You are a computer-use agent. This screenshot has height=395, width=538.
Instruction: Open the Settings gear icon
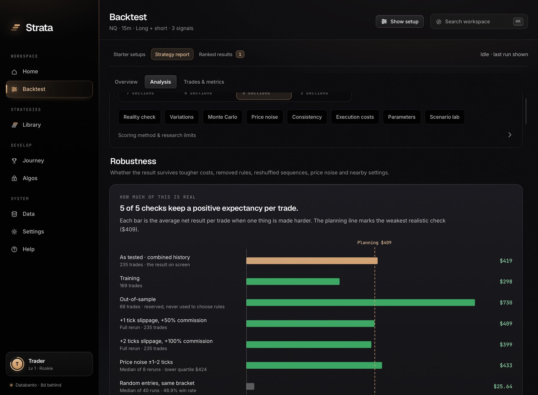click(14, 232)
